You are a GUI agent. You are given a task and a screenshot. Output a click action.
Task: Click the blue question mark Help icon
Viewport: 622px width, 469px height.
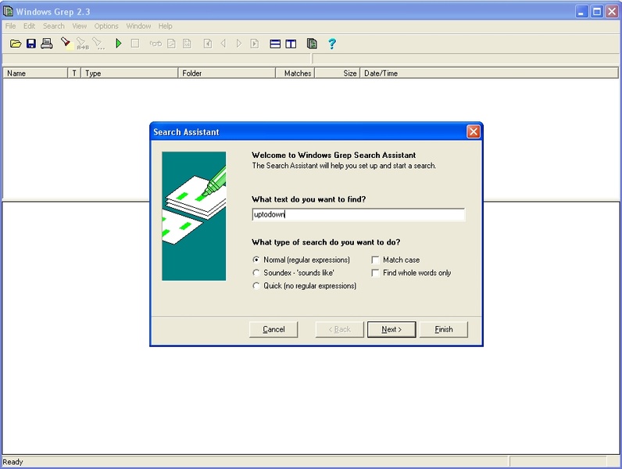pos(332,44)
